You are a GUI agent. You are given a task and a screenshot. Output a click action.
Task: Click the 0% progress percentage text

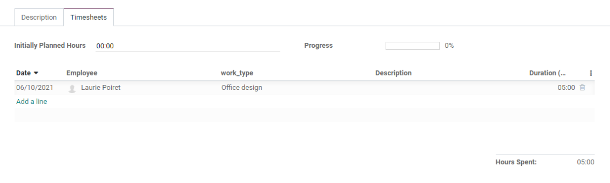pos(449,46)
